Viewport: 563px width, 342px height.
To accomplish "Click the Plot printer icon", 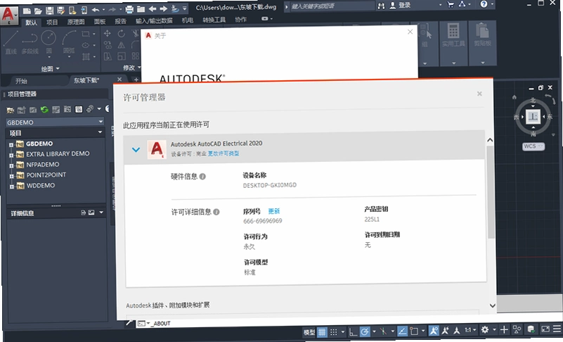I will tap(129, 9).
